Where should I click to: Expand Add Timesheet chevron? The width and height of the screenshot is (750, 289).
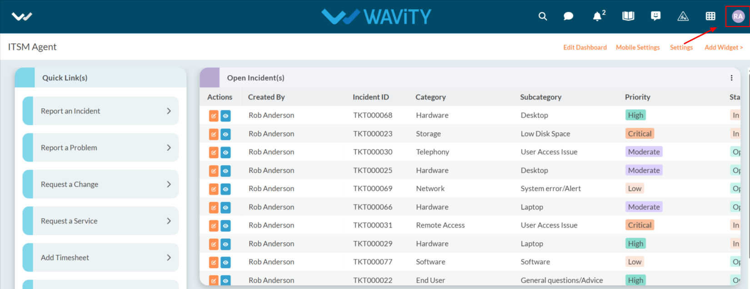coord(169,258)
